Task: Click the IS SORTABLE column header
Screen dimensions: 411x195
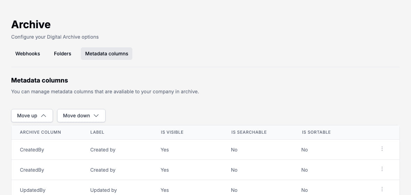Action: point(316,132)
